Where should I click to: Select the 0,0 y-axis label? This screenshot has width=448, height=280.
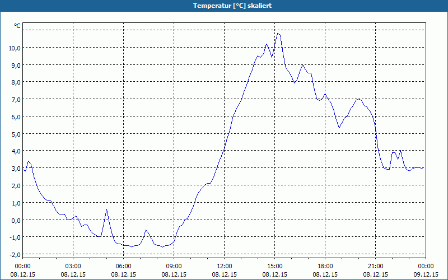coord(16,221)
